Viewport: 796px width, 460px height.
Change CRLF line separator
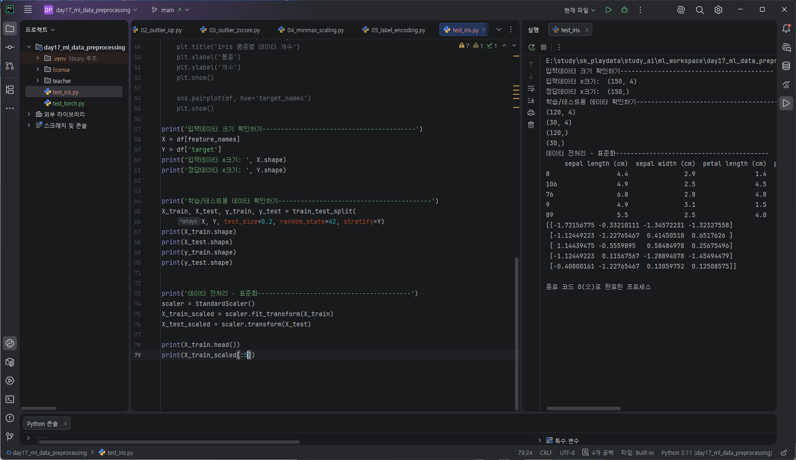tap(546, 453)
